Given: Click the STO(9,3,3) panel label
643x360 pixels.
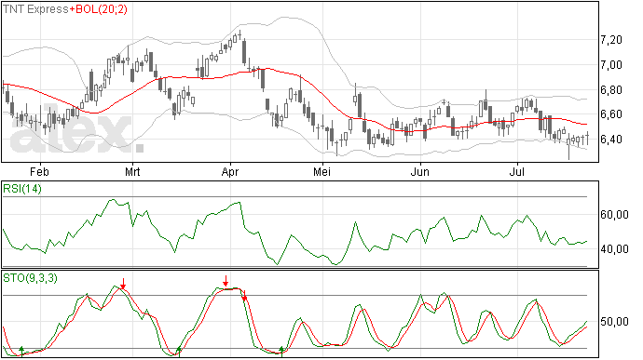Looking at the screenshot, I should [x=31, y=278].
